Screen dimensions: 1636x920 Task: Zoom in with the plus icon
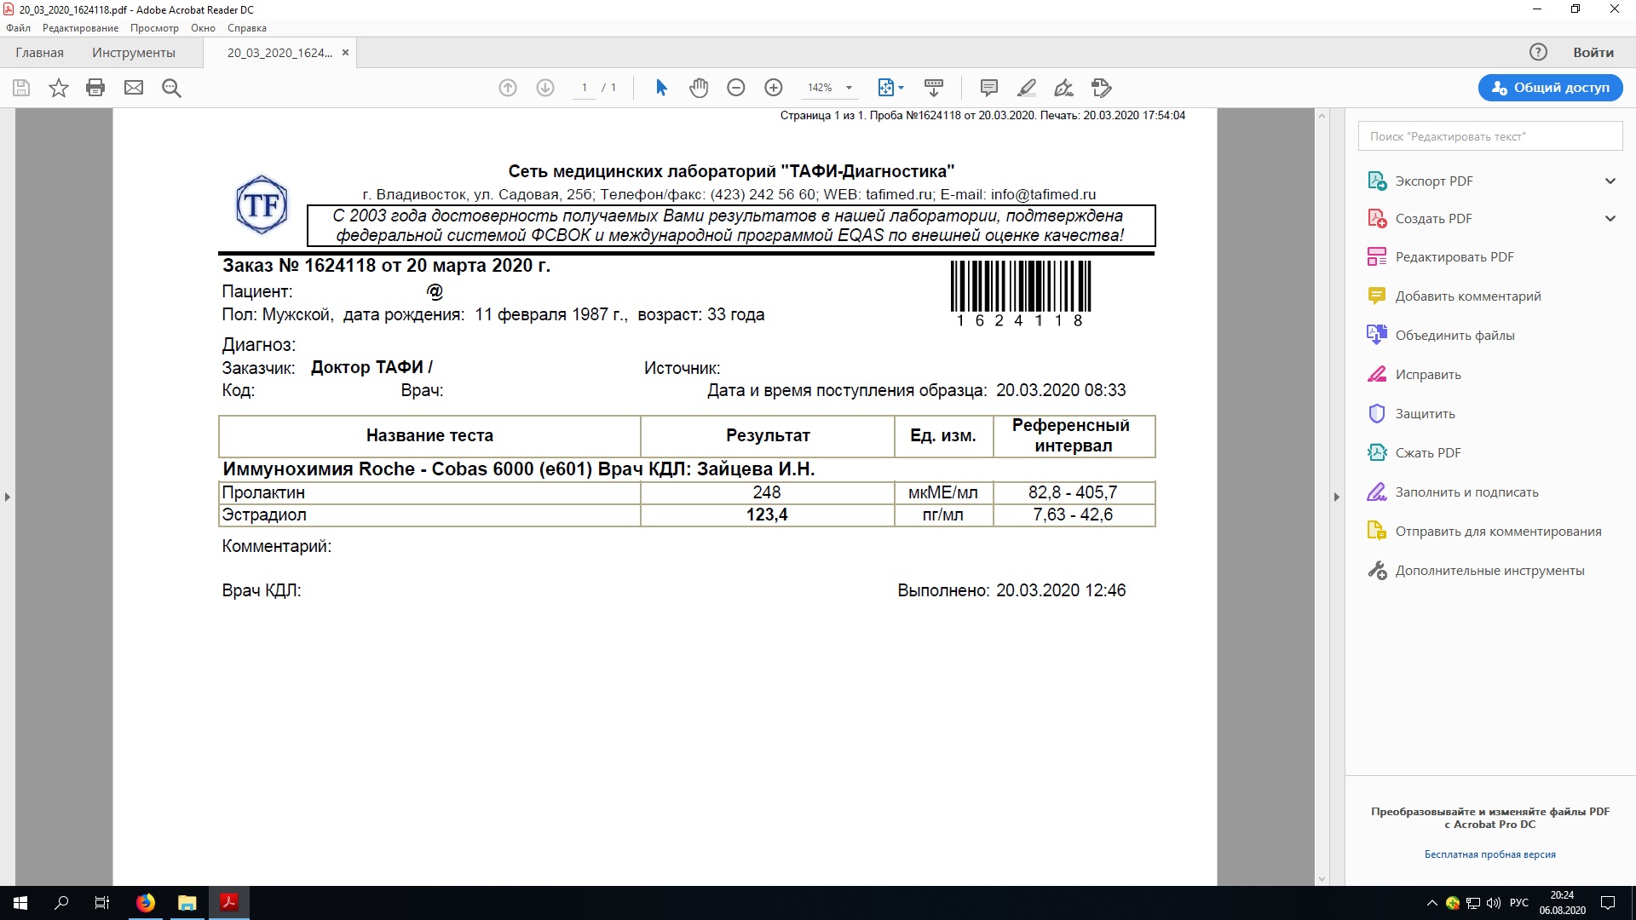[774, 88]
